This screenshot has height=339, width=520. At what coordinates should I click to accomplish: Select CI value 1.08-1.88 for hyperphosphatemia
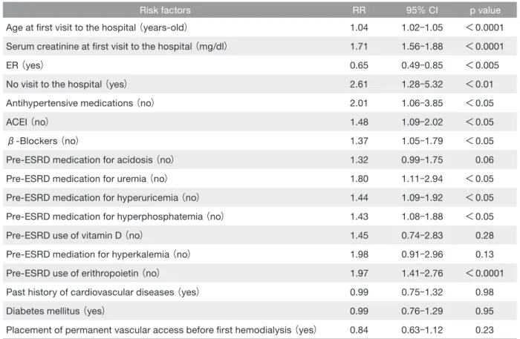click(x=422, y=217)
